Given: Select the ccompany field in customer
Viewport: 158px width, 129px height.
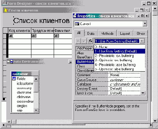Looking at the screenshot, I should coord(24,88).
